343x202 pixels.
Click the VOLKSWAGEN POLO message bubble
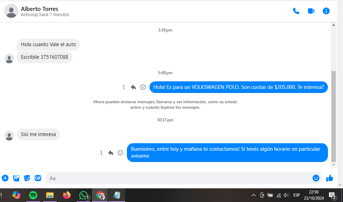pos(238,87)
